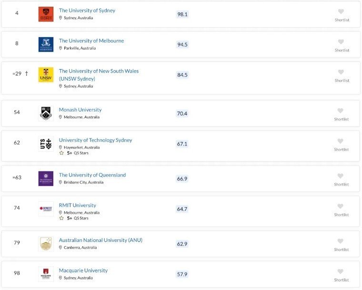
Task: Shortlist Macquarie University heart icon
Action: pyautogui.click(x=340, y=271)
